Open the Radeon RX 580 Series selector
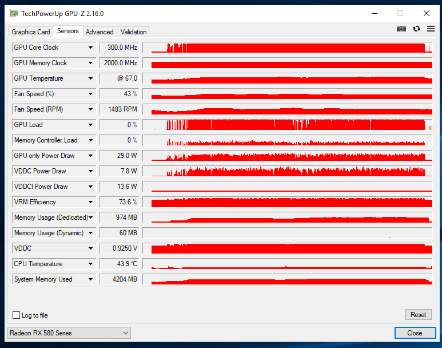The width and height of the screenshot is (442, 348). [69, 333]
